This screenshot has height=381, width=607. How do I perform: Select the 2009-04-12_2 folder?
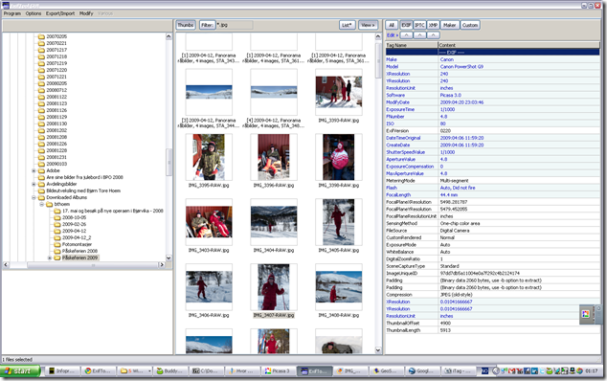pyautogui.click(x=77, y=237)
